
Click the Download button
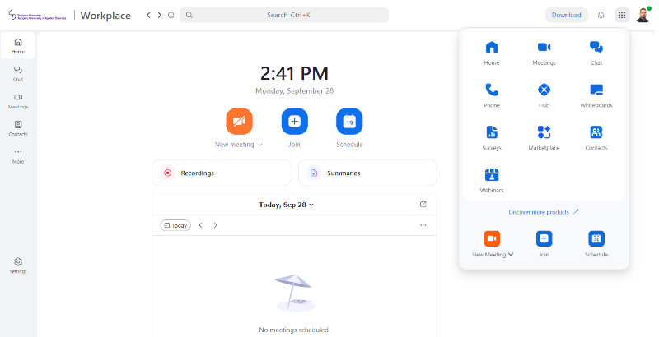point(566,15)
